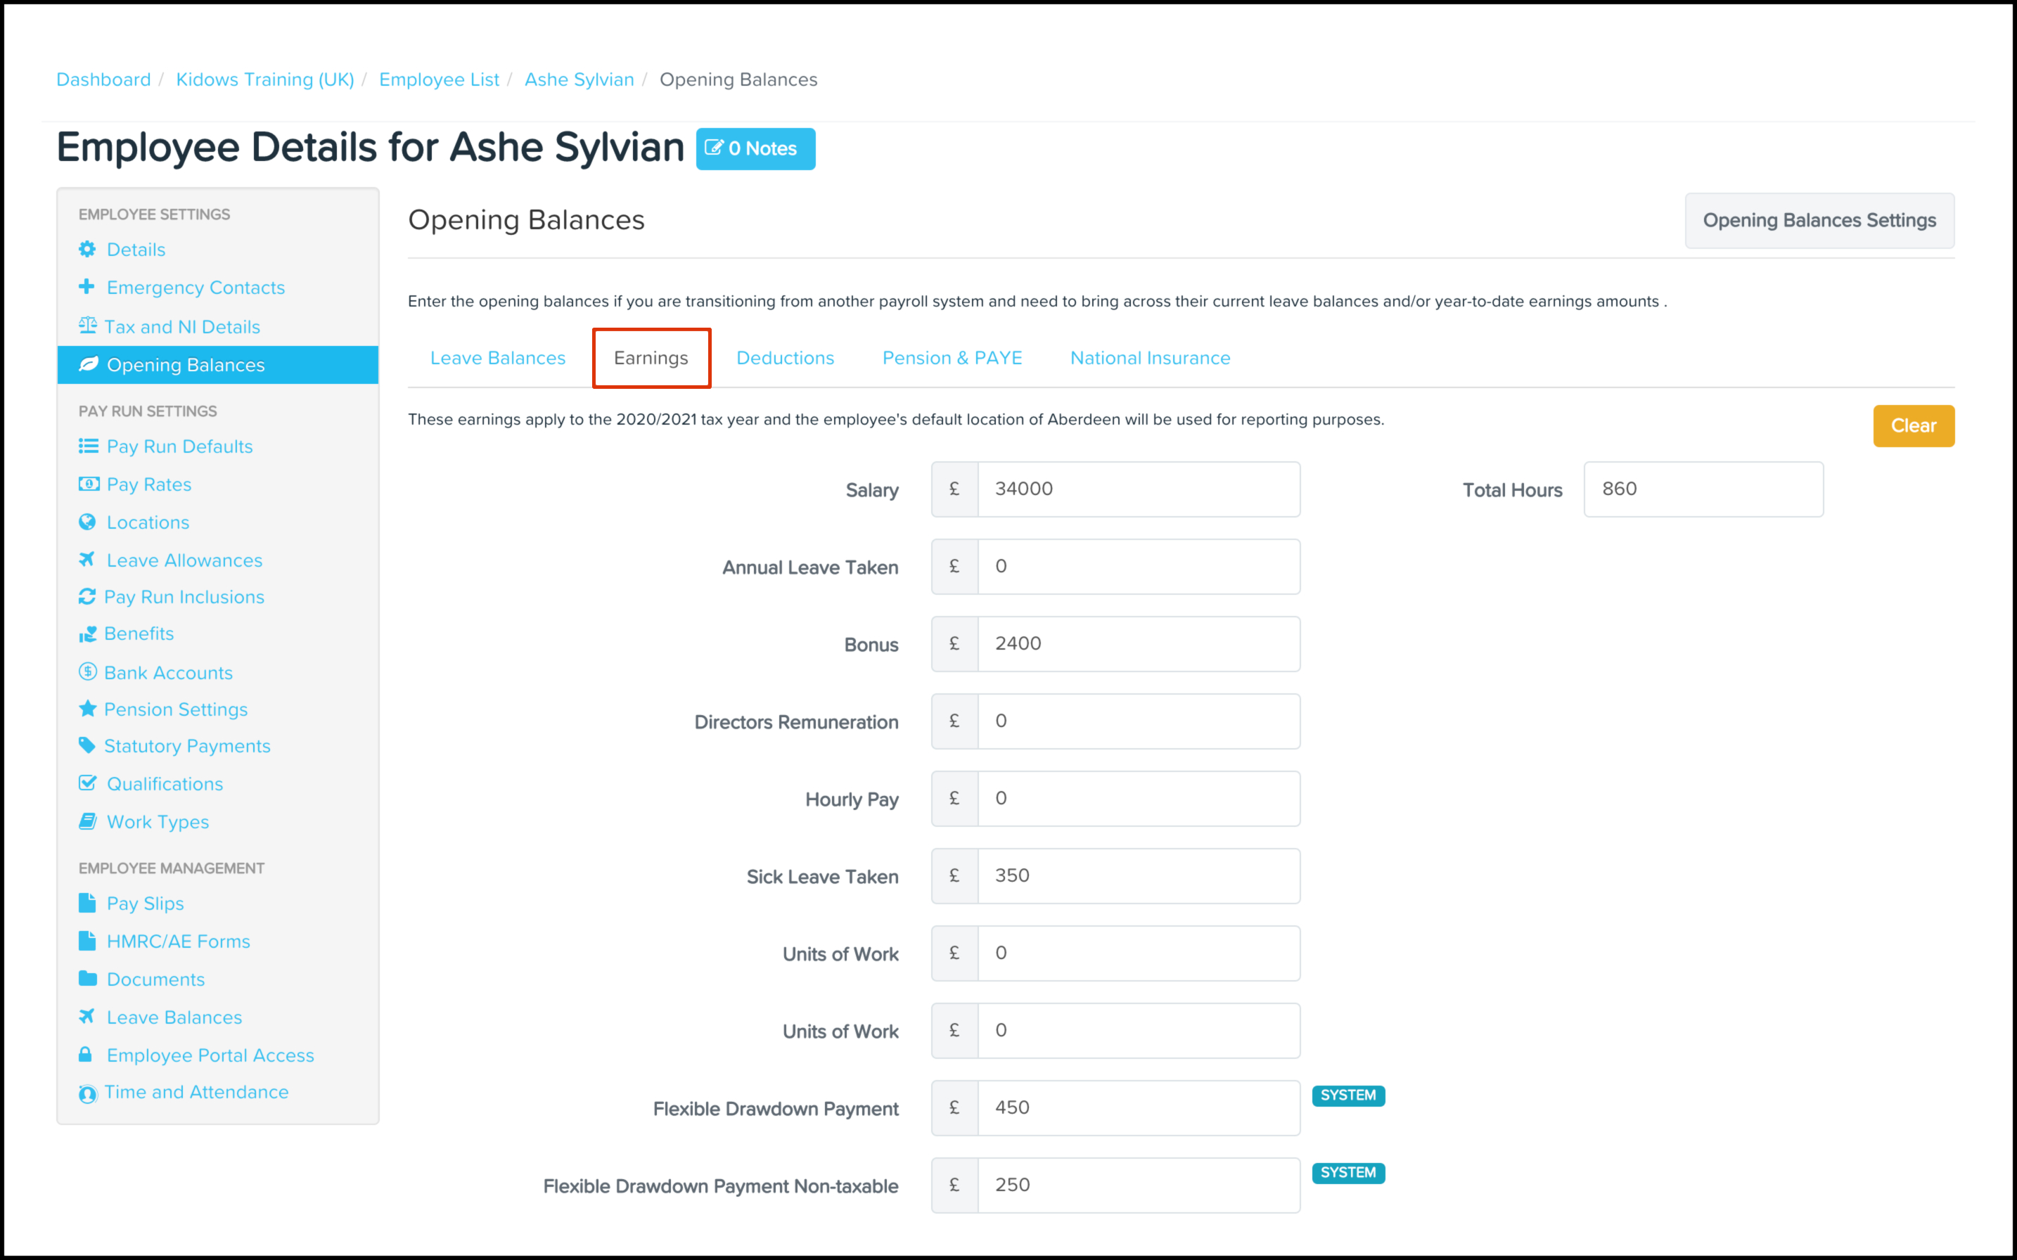Open the Deductions tab

(x=784, y=359)
